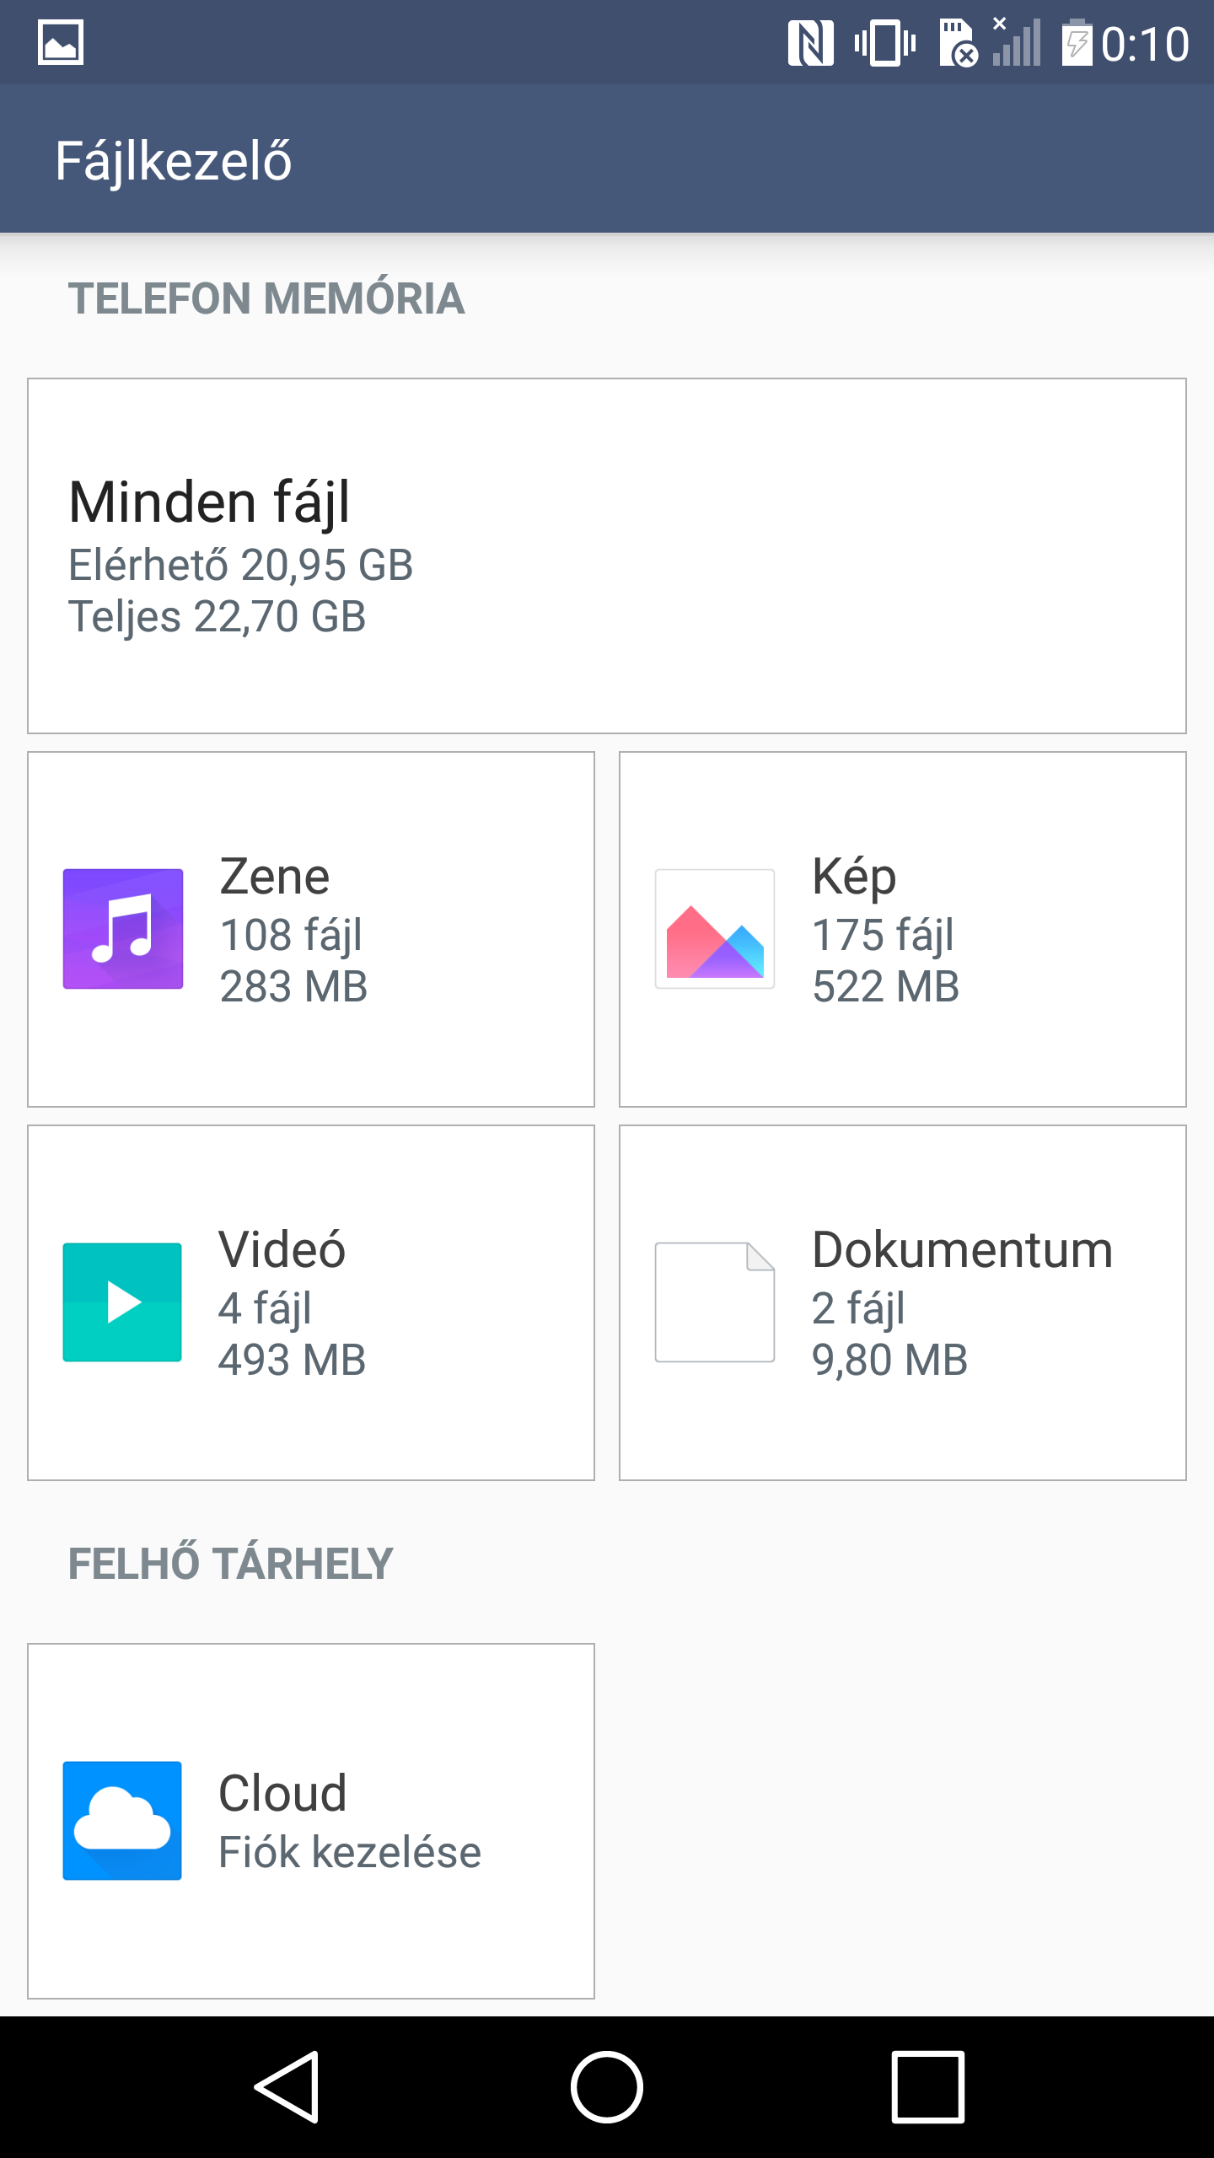Tap the image notification icon in the status bar

click(x=61, y=42)
